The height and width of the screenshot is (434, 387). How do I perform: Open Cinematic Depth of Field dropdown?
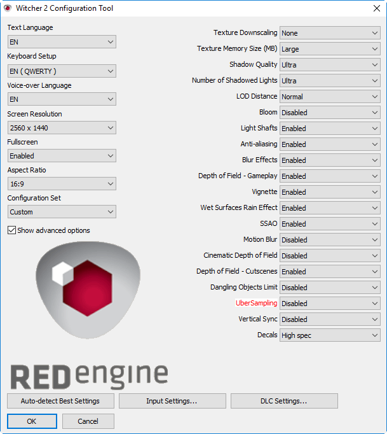coord(330,256)
